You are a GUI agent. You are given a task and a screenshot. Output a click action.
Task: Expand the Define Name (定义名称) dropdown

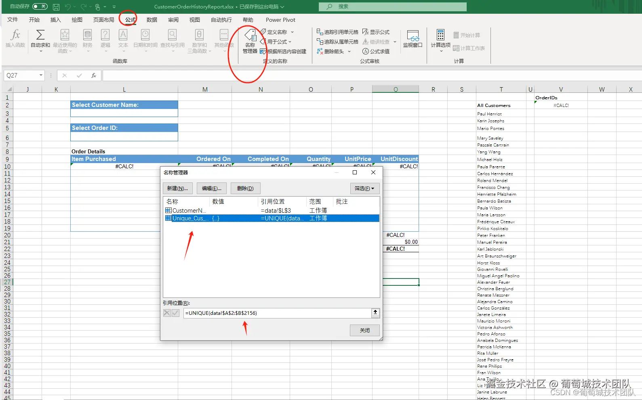(292, 32)
